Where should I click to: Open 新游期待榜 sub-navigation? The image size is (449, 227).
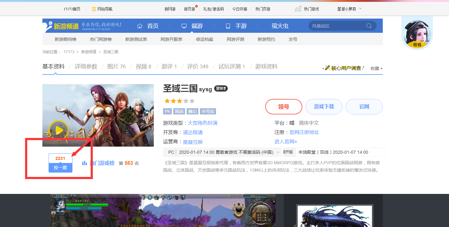pyautogui.click(x=66, y=39)
